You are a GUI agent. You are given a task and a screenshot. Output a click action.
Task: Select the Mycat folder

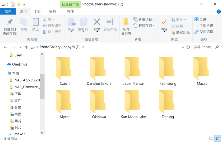64,105
